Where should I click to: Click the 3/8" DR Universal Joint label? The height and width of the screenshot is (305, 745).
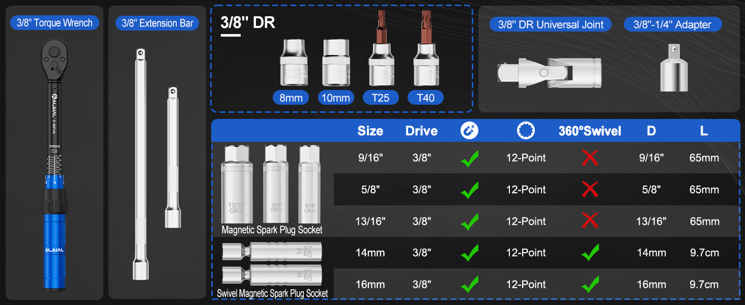(x=550, y=24)
